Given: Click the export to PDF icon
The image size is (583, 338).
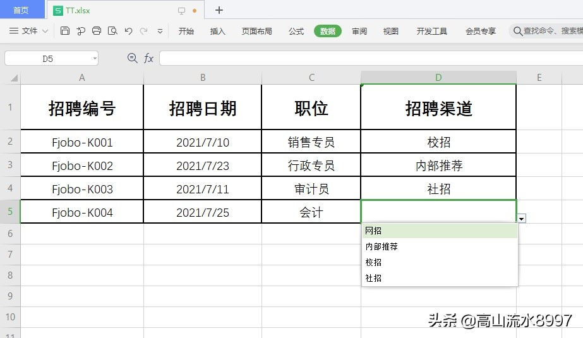Looking at the screenshot, I should 81,31.
